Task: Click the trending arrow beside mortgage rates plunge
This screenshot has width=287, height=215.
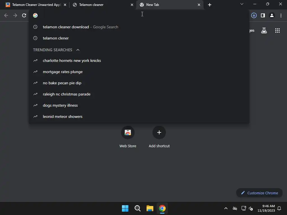Action: point(35,72)
